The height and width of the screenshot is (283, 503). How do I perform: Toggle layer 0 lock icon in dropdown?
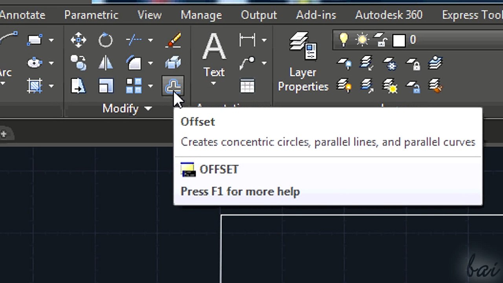pos(380,40)
